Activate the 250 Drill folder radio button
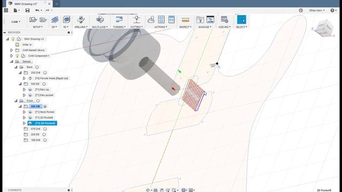342x192 pixels. 45,73
